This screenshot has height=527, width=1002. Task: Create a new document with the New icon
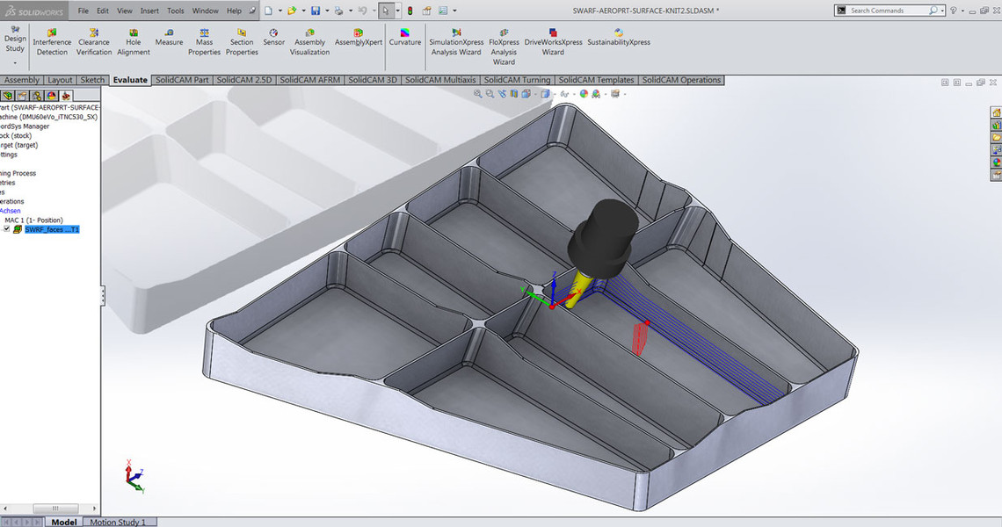coord(268,11)
